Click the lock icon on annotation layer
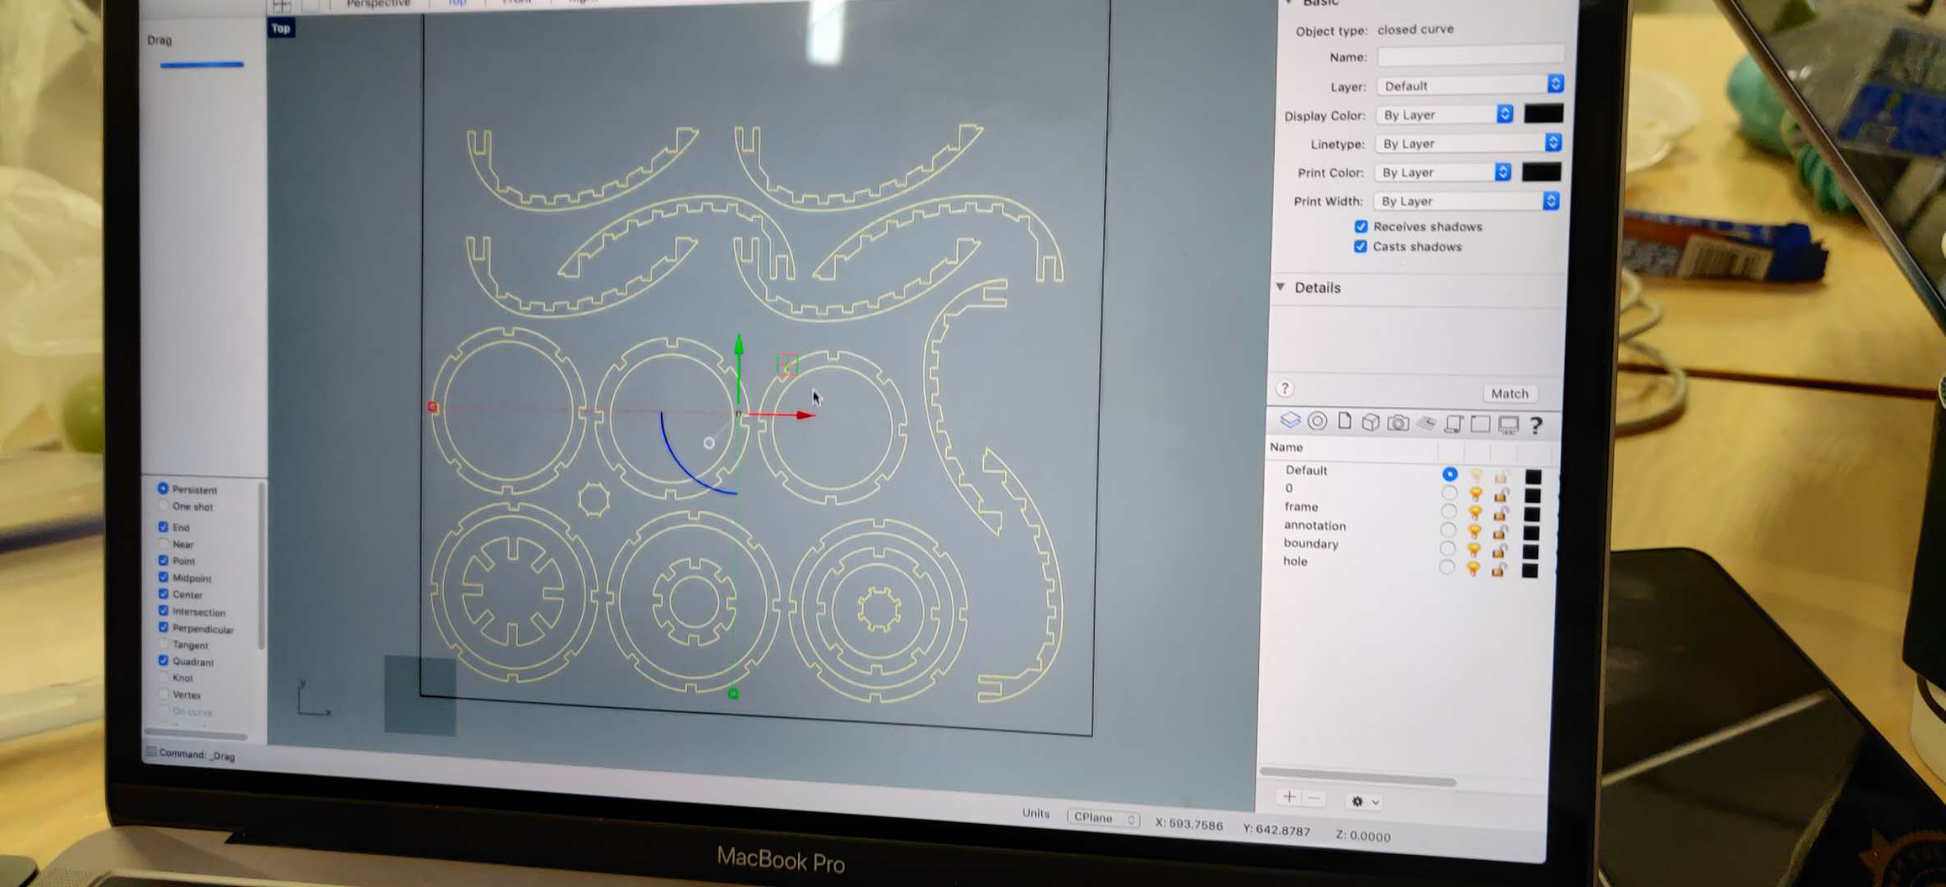 (x=1500, y=532)
